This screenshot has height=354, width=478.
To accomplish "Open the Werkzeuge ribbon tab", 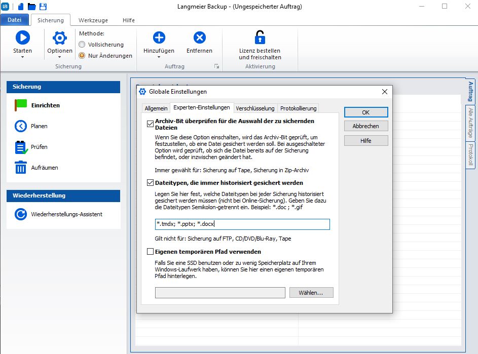I will click(92, 20).
